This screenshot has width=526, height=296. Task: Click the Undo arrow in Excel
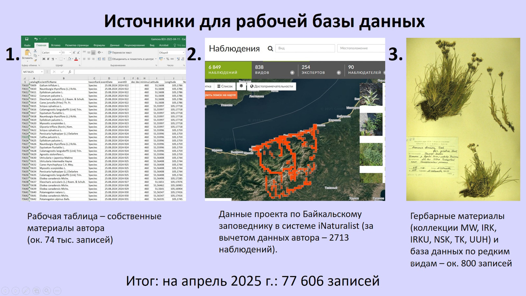pyautogui.click(x=36, y=39)
